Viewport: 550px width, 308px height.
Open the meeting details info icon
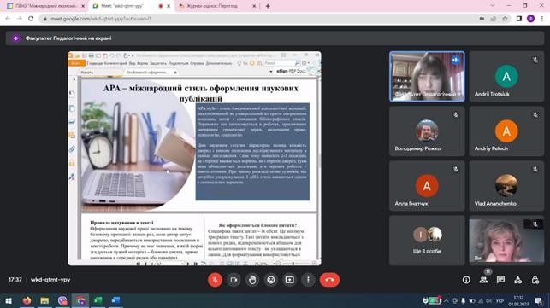tap(466, 280)
